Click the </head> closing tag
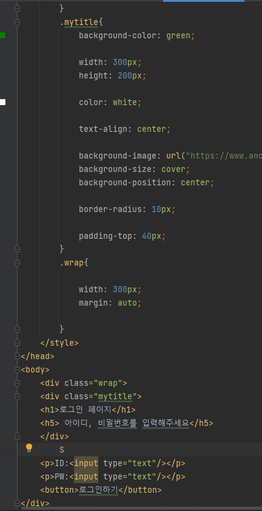The width and height of the screenshot is (262, 511). point(38,356)
